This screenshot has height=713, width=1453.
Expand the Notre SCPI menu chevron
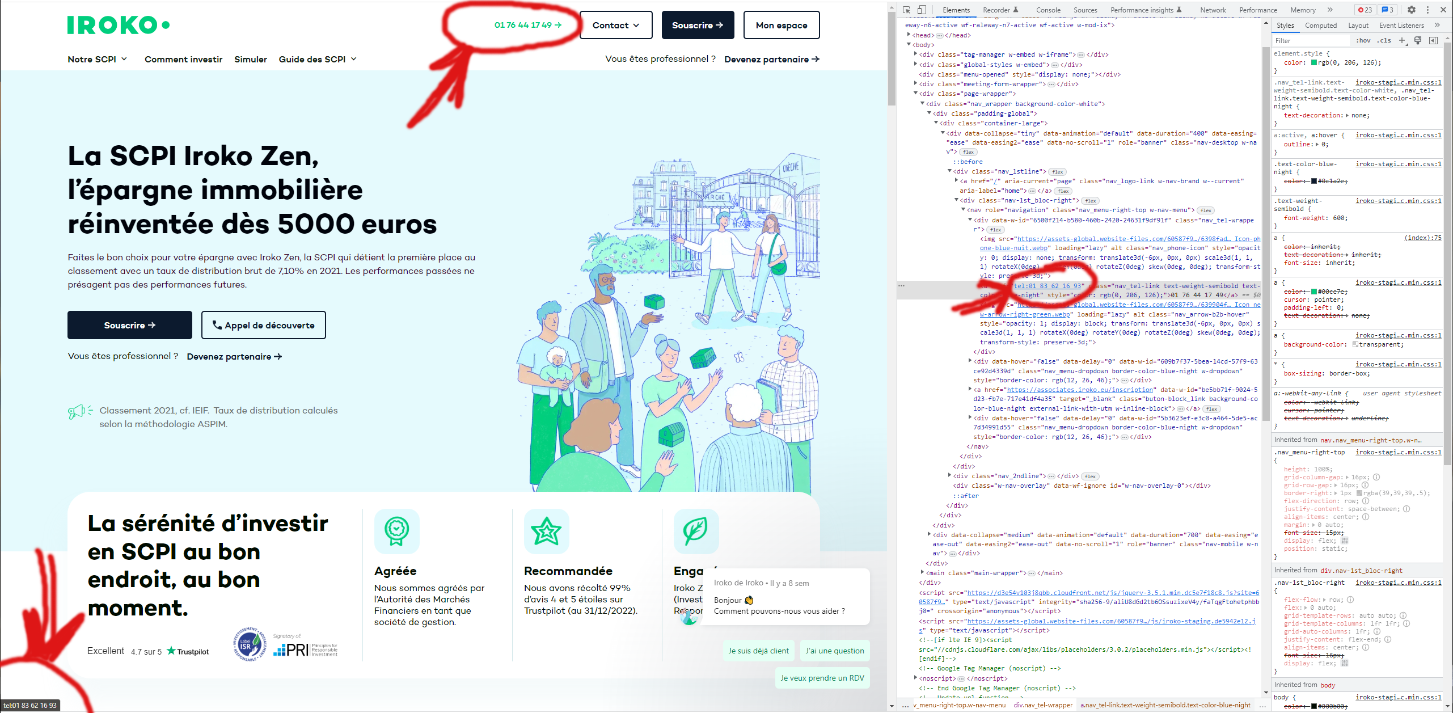click(x=124, y=59)
